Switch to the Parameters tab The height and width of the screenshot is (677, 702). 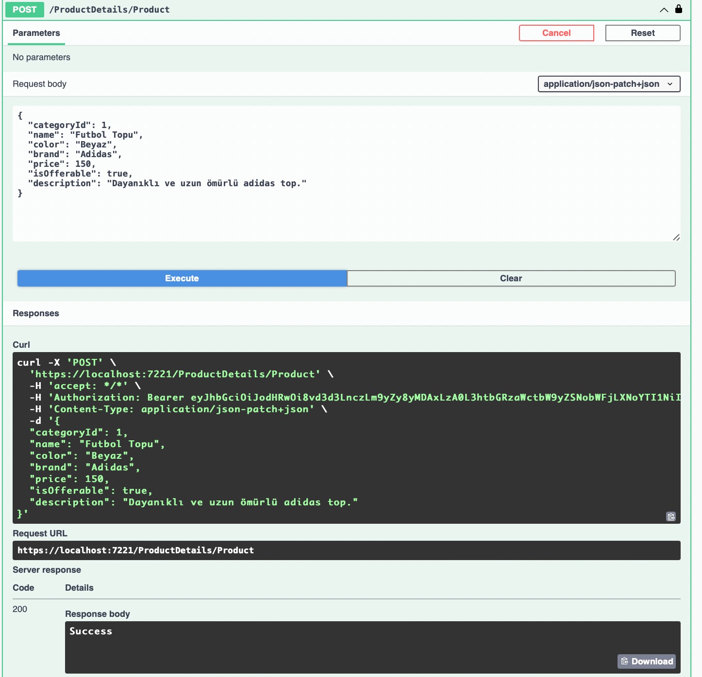[36, 32]
